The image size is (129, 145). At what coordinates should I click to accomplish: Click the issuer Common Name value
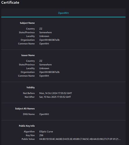(x=44, y=76)
